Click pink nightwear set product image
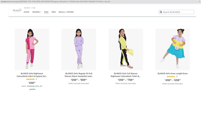201x134 pixels. click(x=32, y=49)
